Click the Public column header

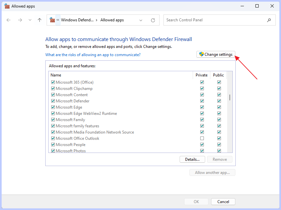[x=218, y=75]
